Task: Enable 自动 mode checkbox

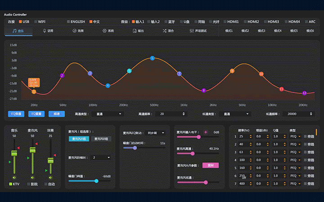Action: pyautogui.click(x=46, y=184)
